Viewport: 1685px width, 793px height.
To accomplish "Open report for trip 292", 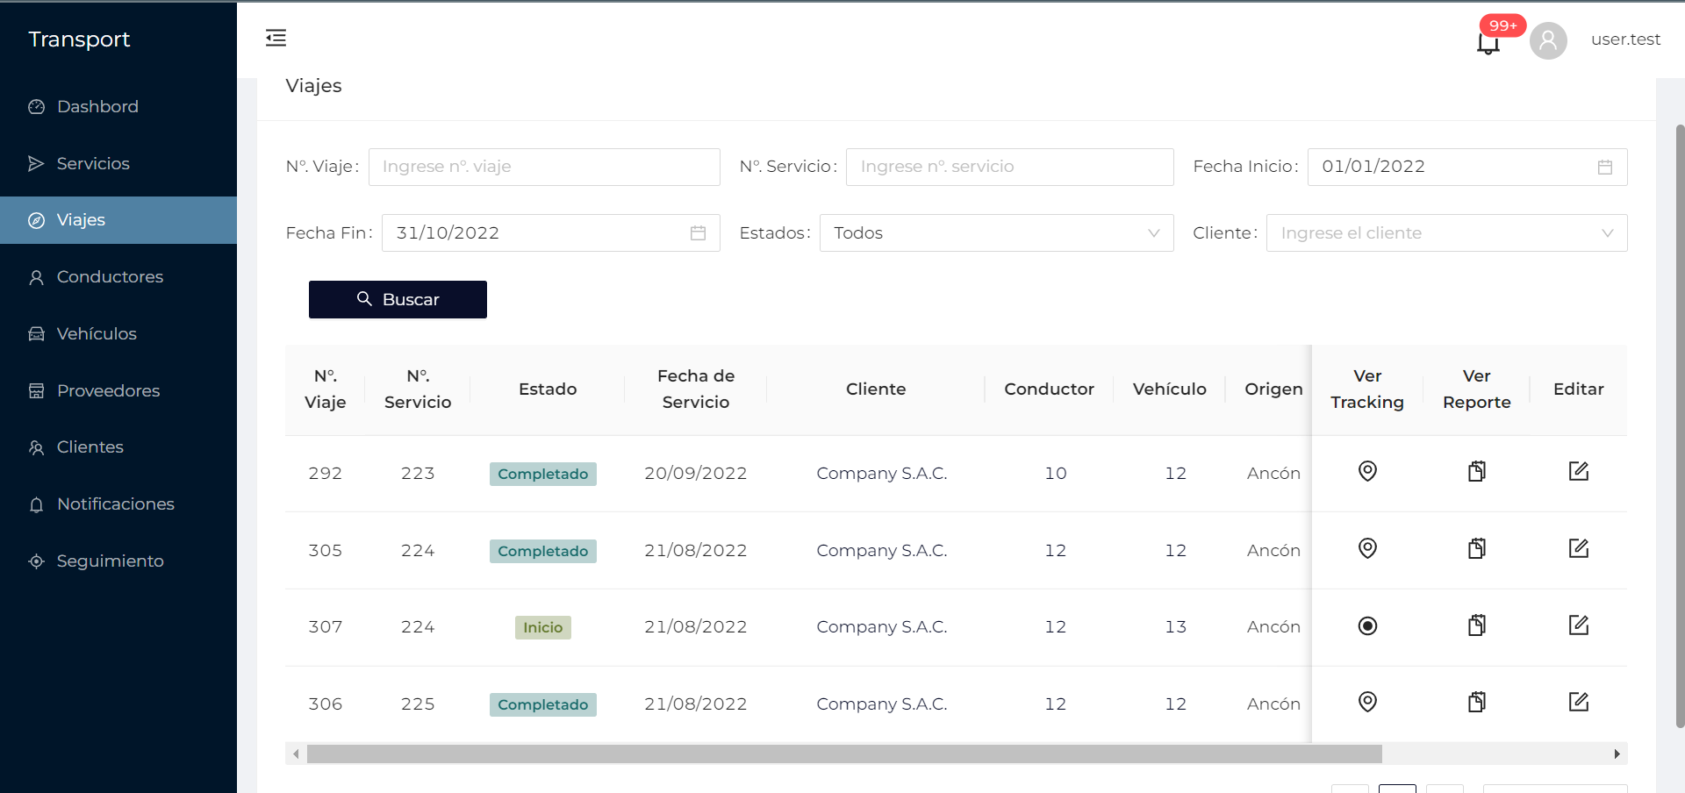I will [1477, 471].
